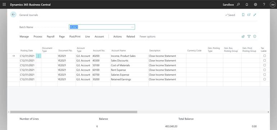Open the Post/Print menu
Viewport: 277px width, 130px height.
[75, 36]
